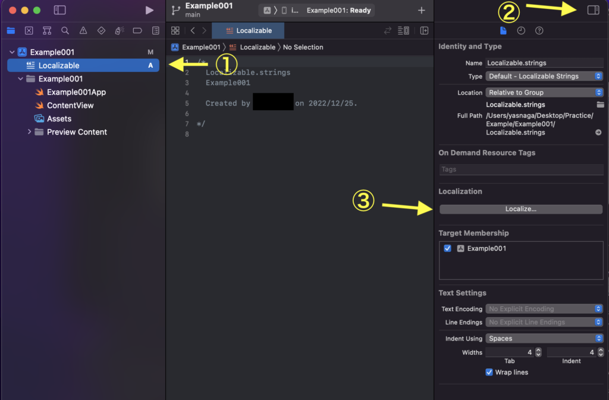
Task: Open the Type dropdown for Localizable Strings
Action: coord(544,76)
